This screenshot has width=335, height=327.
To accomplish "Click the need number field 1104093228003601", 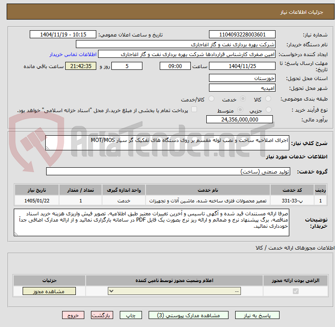I will tap(242, 35).
